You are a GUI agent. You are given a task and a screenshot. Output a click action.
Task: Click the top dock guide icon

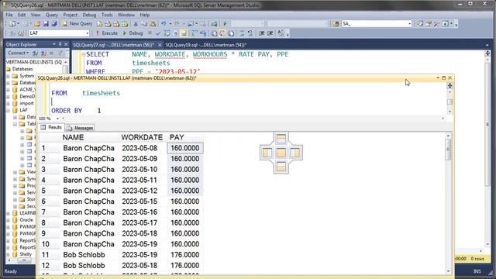[281, 138]
